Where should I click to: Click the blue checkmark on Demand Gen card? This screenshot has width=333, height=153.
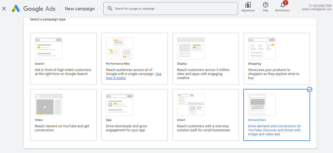tap(310, 89)
